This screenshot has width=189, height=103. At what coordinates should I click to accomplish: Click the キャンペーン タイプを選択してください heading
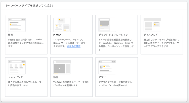tap(30, 6)
